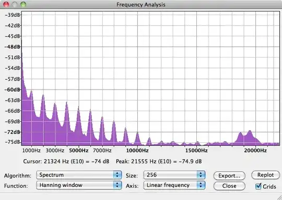Click the 3000Hz axis label
The height and width of the screenshot is (200, 282).
tap(55, 150)
